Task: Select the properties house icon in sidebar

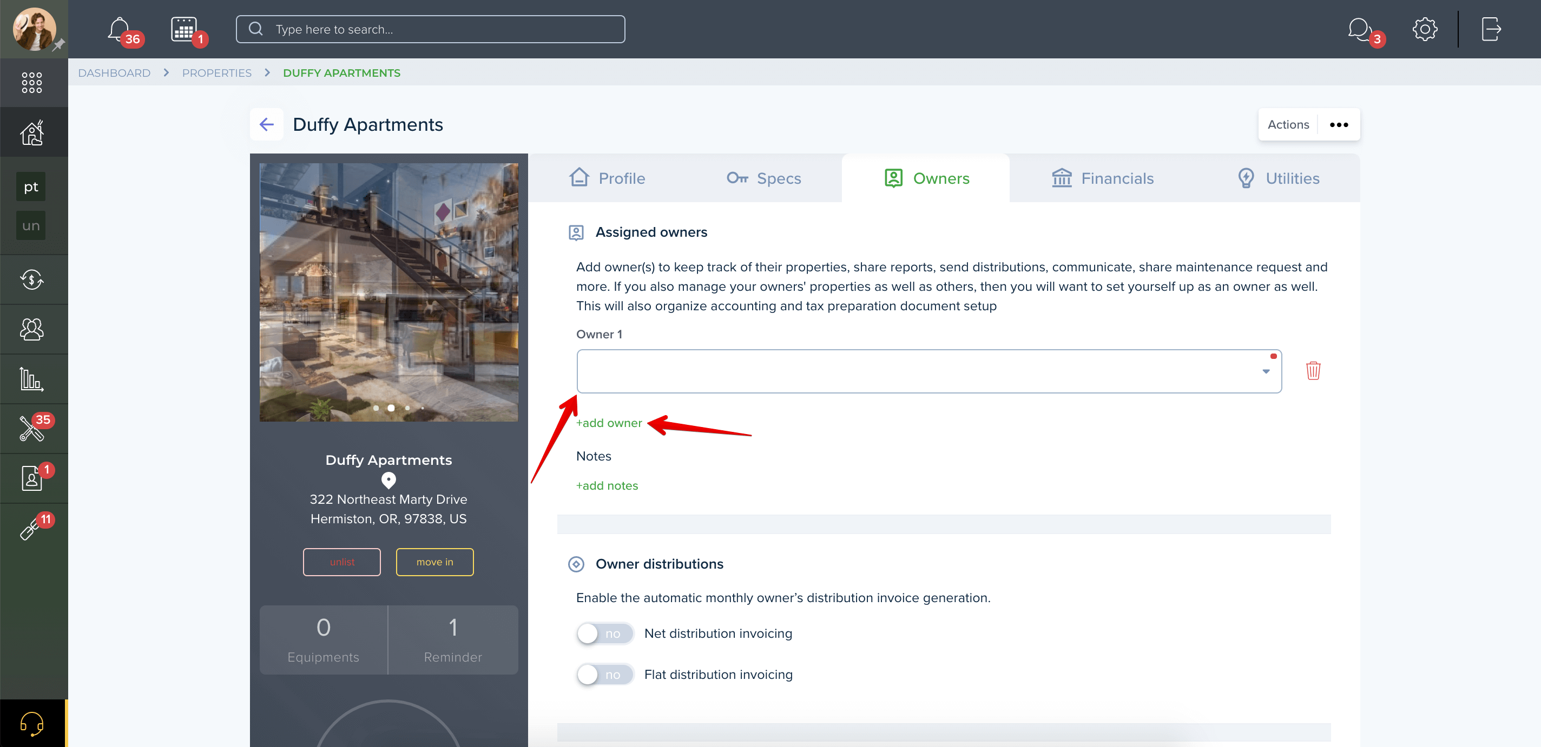Action: 32,132
